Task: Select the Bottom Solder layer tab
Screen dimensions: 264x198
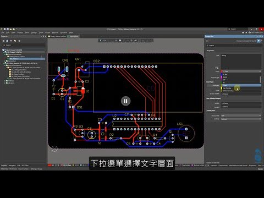Action: (x=197, y=166)
